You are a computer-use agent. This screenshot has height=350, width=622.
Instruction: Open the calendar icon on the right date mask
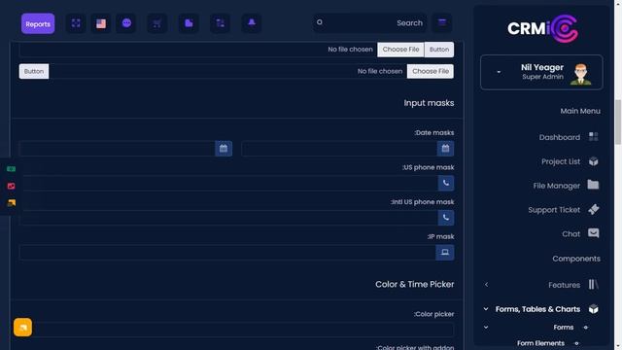point(445,149)
